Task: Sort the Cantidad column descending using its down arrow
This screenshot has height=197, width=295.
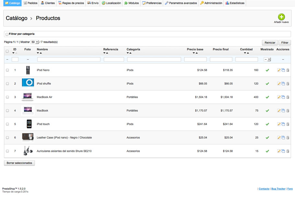Action: pos(244,53)
